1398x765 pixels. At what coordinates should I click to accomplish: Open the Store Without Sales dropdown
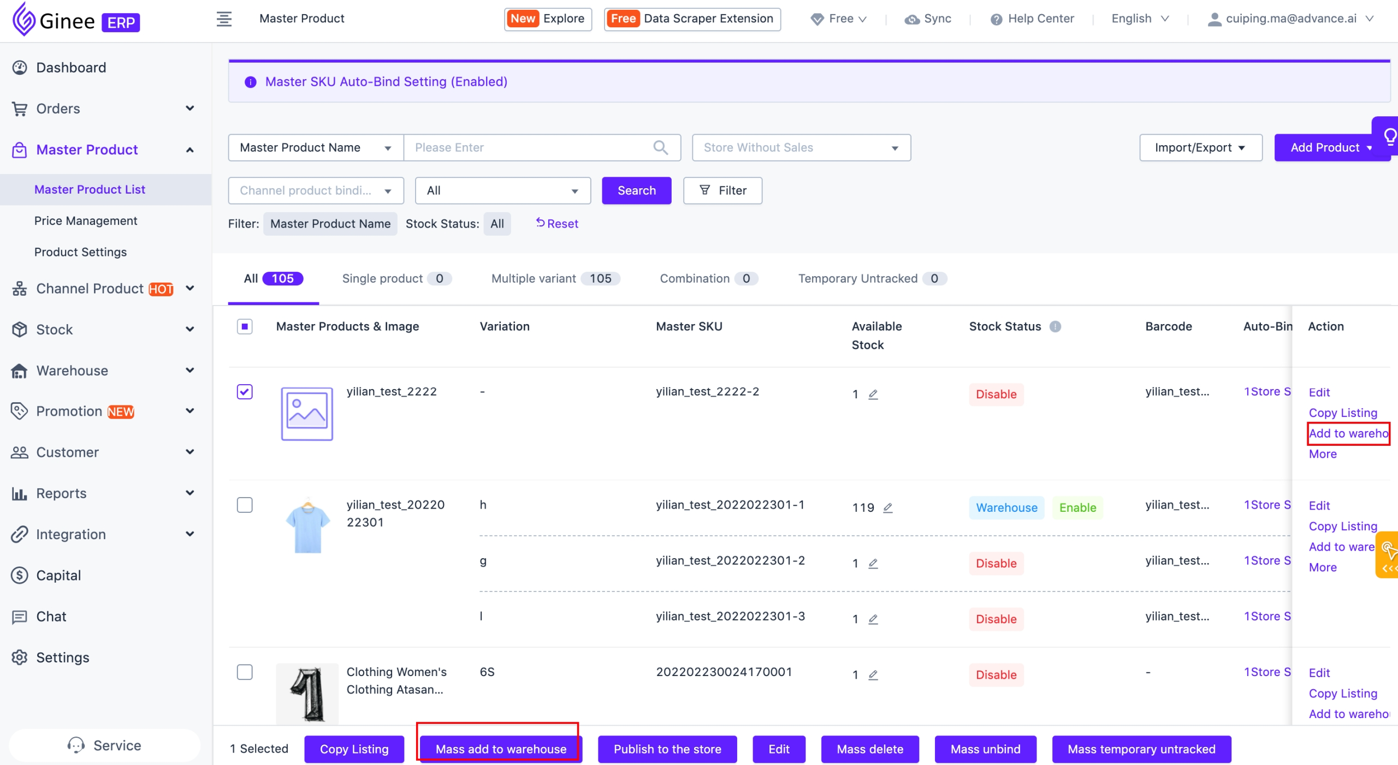pos(801,147)
